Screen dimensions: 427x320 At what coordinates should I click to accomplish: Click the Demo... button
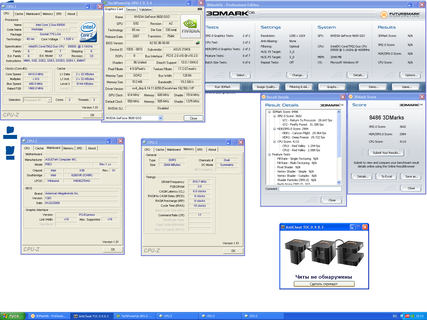tap(374, 87)
